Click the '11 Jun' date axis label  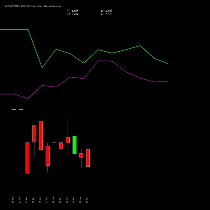coord(60,200)
